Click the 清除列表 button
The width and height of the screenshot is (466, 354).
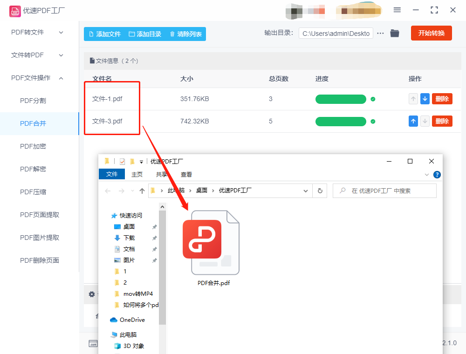coord(186,34)
